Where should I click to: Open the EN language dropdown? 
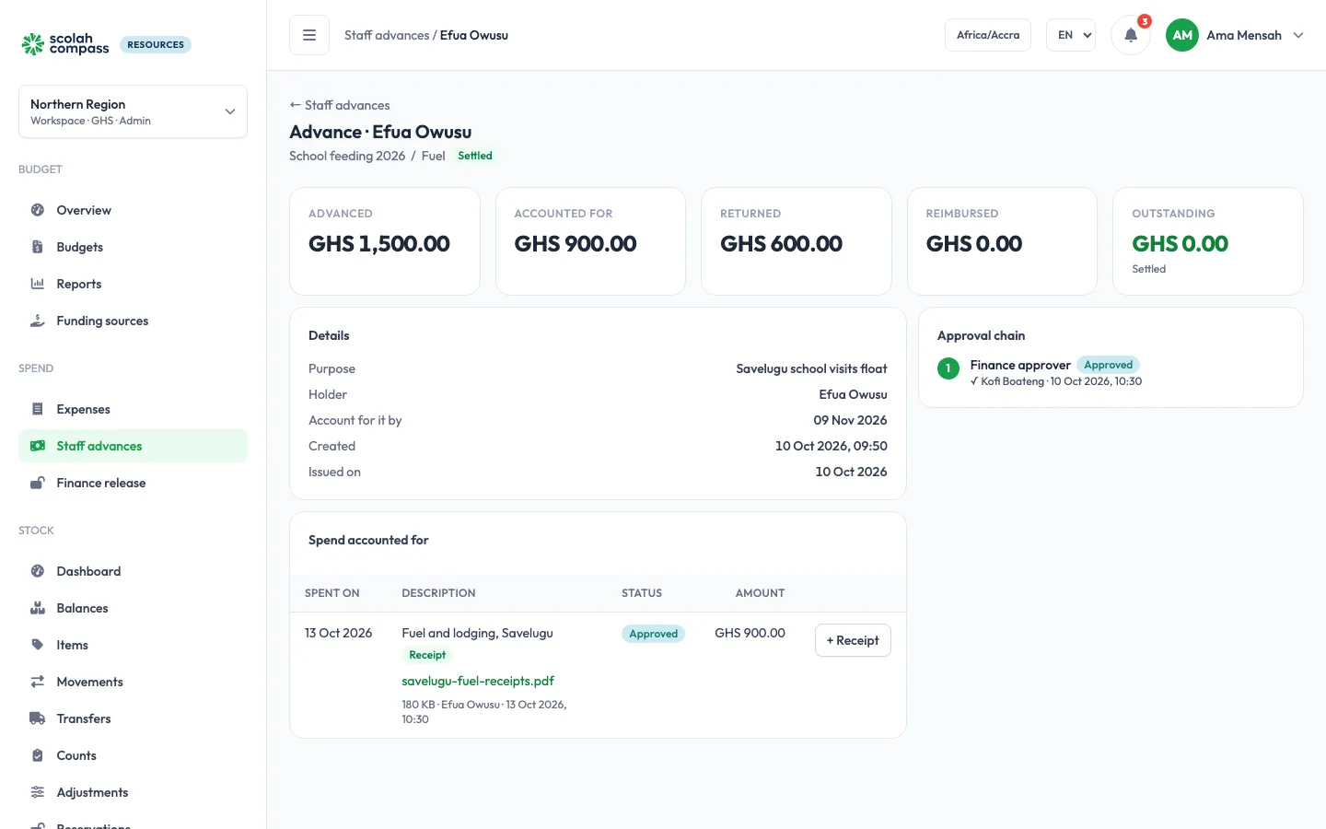[x=1071, y=35]
